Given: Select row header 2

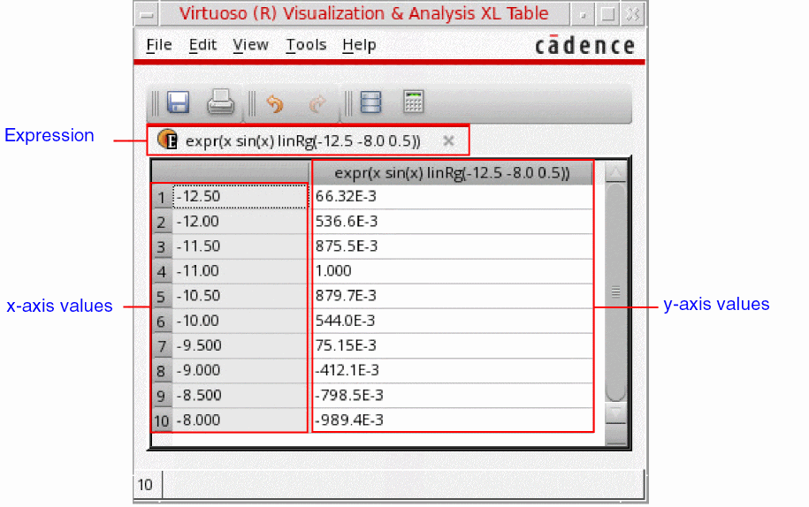Looking at the screenshot, I should pos(162,222).
